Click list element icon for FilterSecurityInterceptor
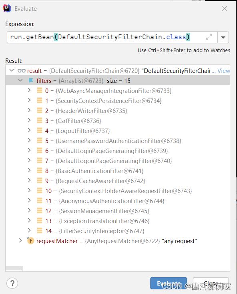Image resolution: width=237 pixels, height=294 pixels. pyautogui.click(x=40, y=231)
